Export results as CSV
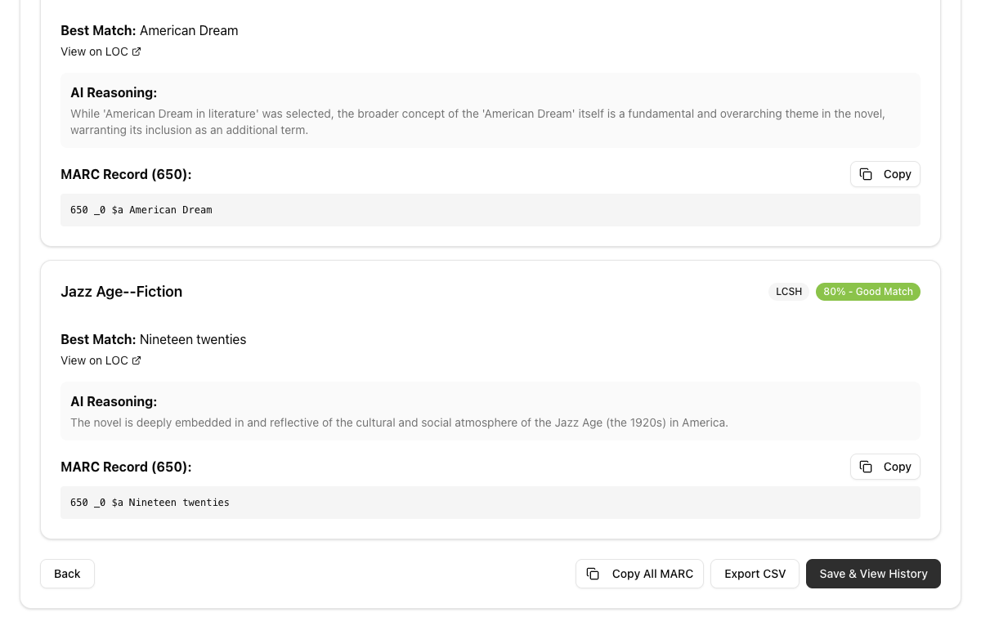The height and width of the screenshot is (635, 981). (x=755, y=574)
